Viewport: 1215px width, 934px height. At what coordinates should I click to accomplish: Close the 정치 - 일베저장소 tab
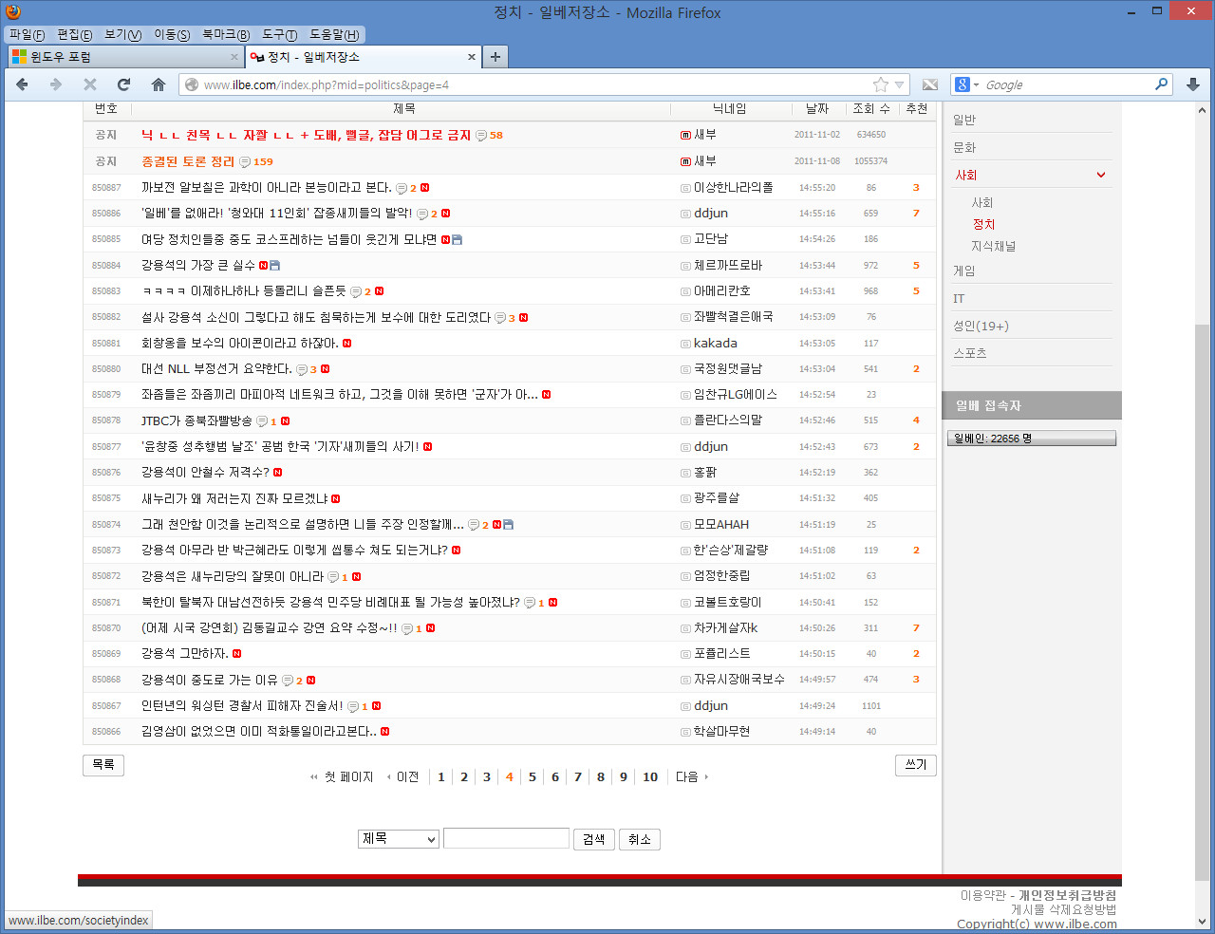pos(472,57)
